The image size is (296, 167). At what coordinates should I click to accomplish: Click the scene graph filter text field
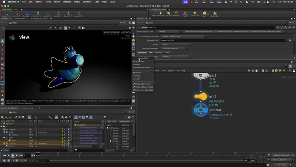pos(38,150)
